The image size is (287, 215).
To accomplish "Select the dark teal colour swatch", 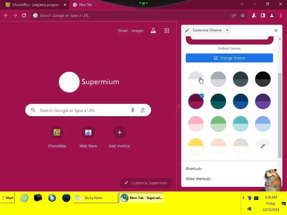I will click(x=218, y=101).
